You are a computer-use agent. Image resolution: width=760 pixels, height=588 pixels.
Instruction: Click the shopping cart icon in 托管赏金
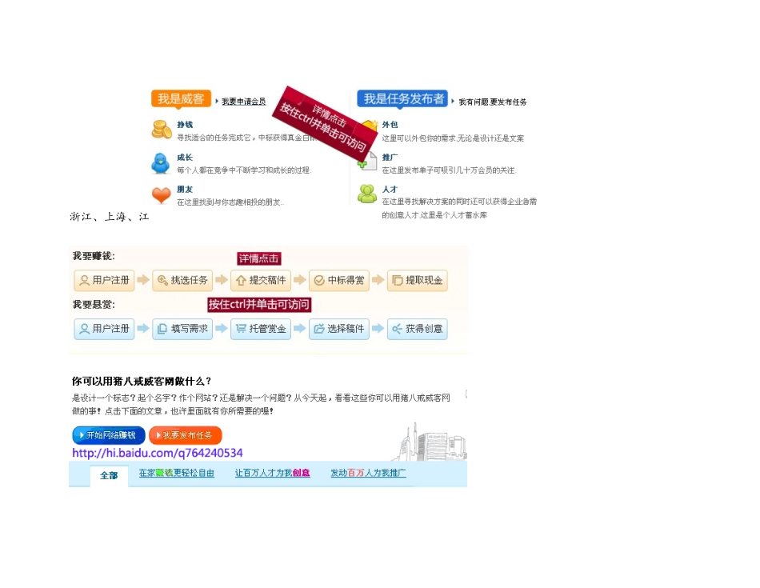241,329
